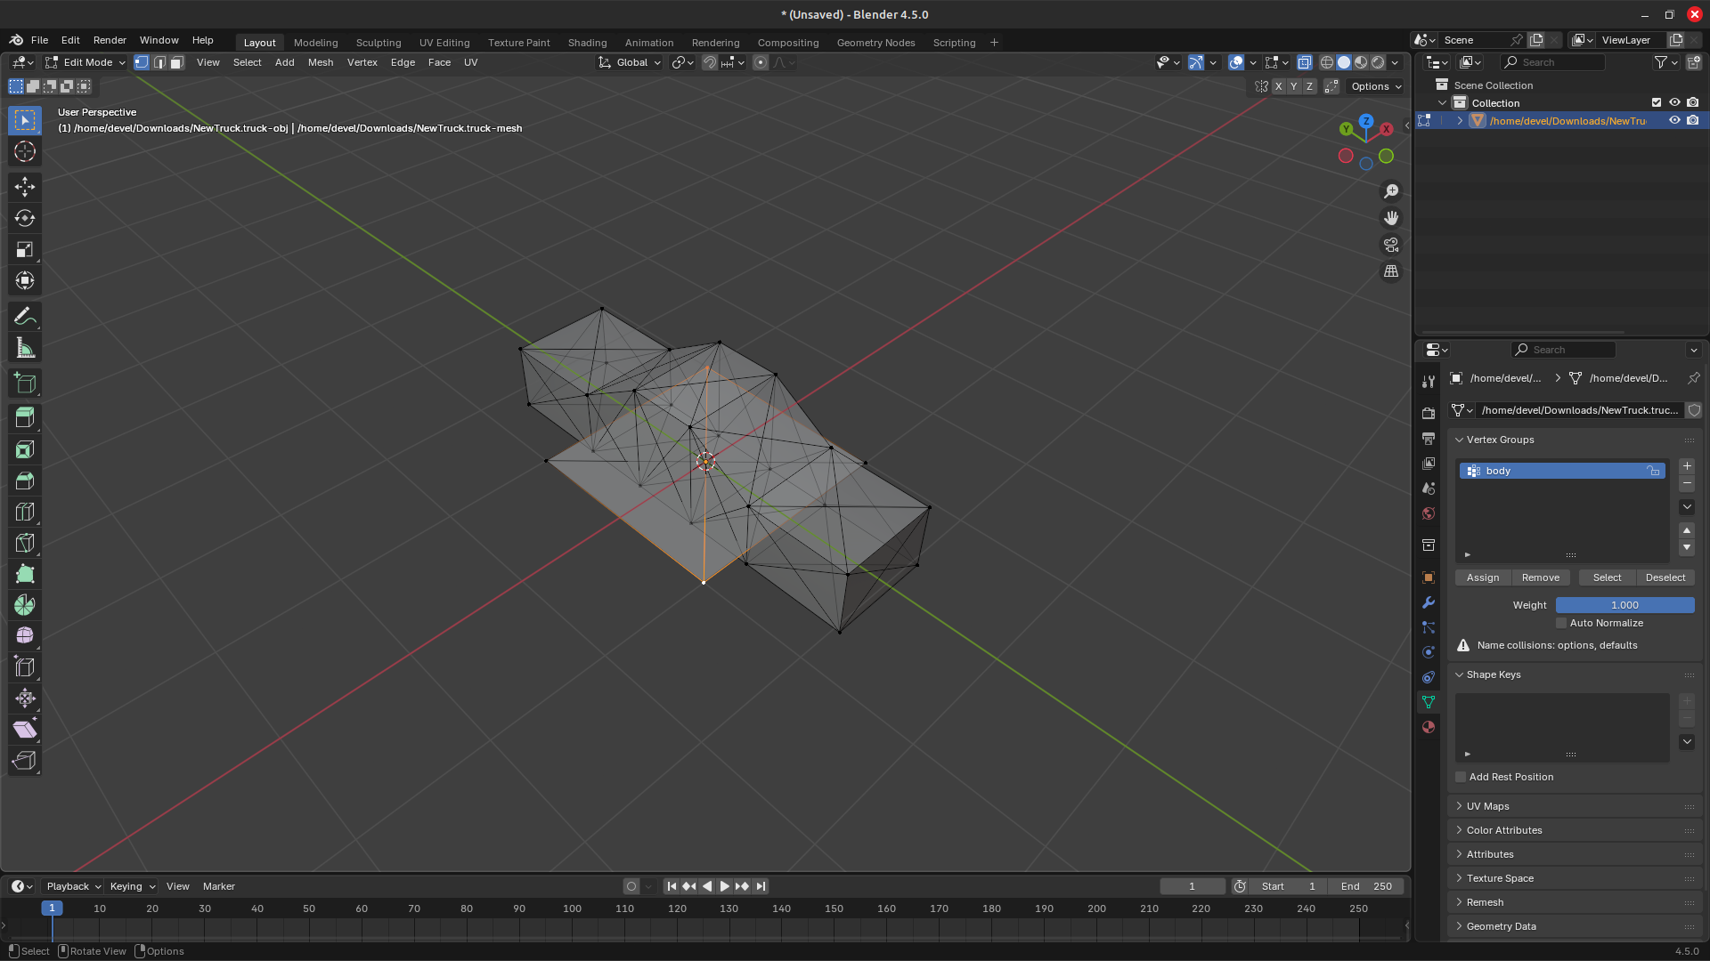Toggle proportional editing

pyautogui.click(x=761, y=62)
